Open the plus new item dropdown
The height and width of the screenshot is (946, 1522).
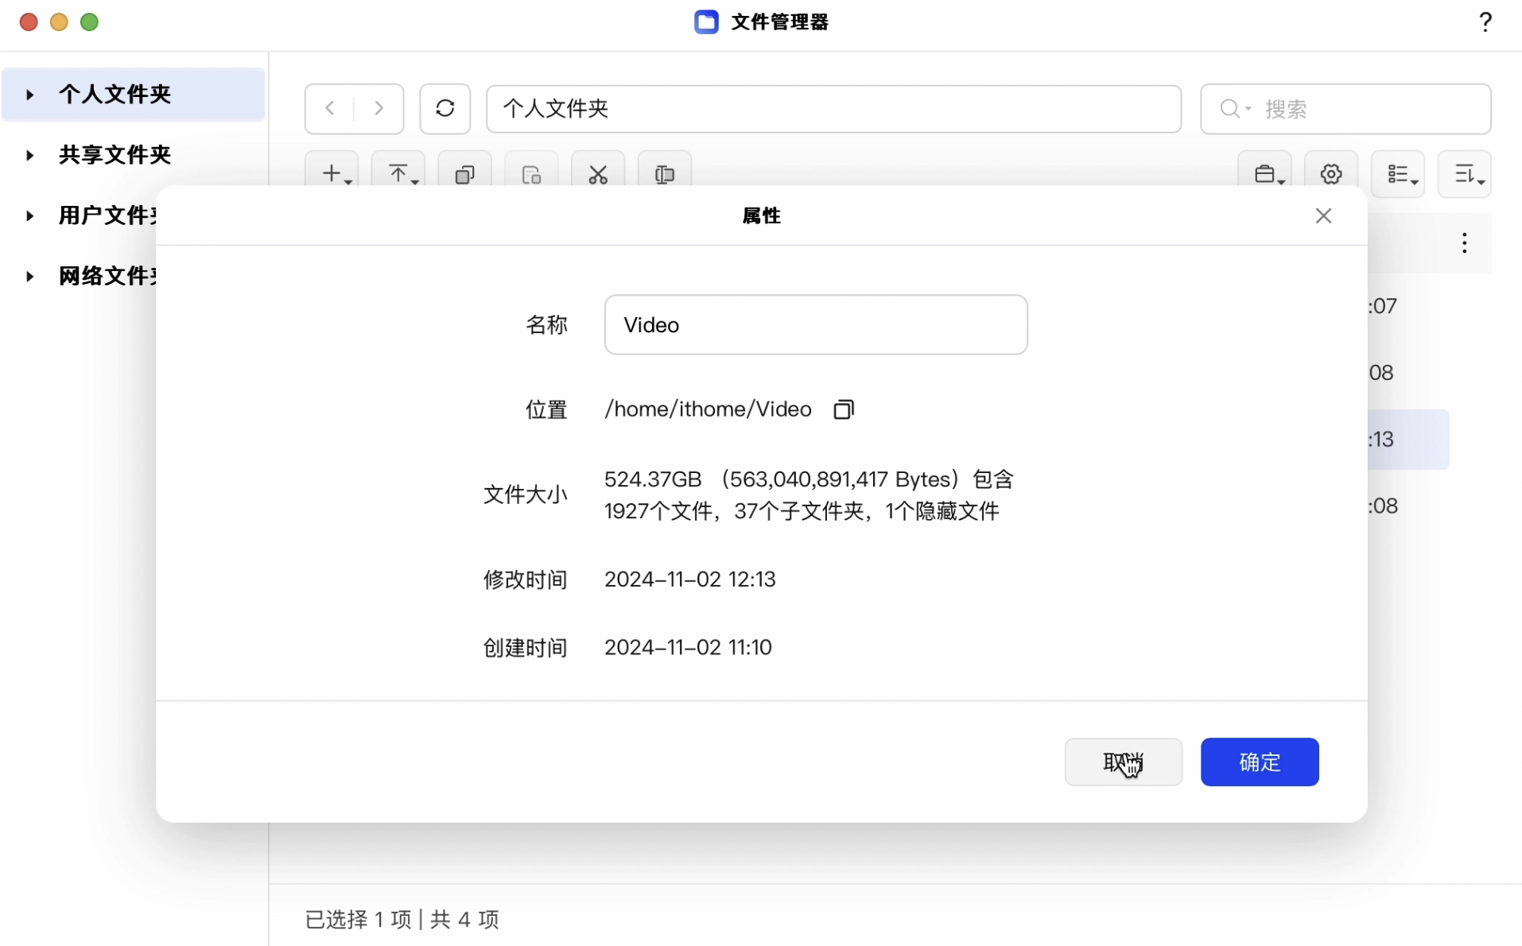pyautogui.click(x=336, y=173)
